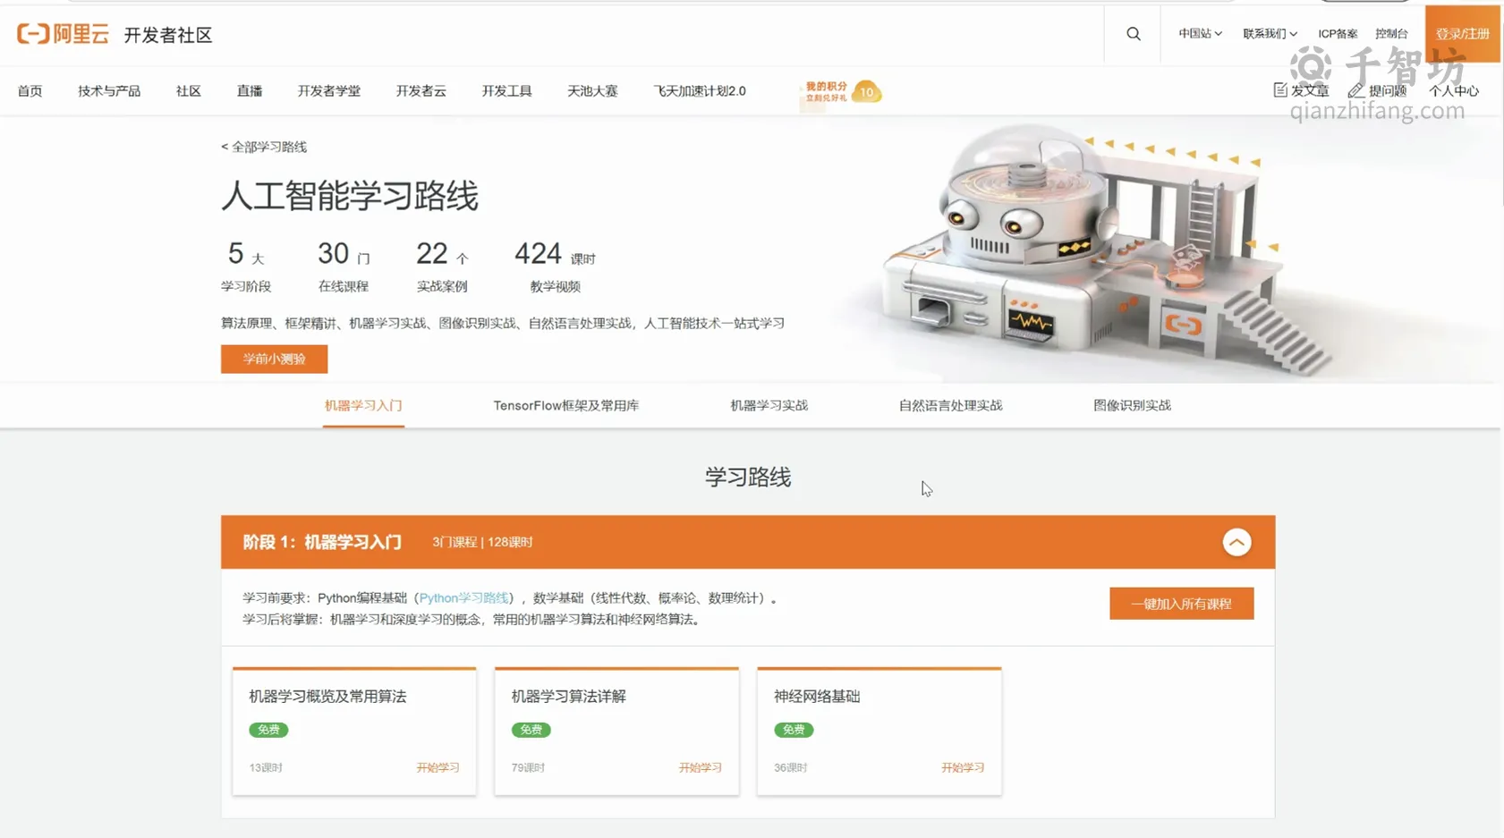Viewport: 1504px width, 838px height.
Task: Open the 社区 menu item
Action: pyautogui.click(x=188, y=91)
